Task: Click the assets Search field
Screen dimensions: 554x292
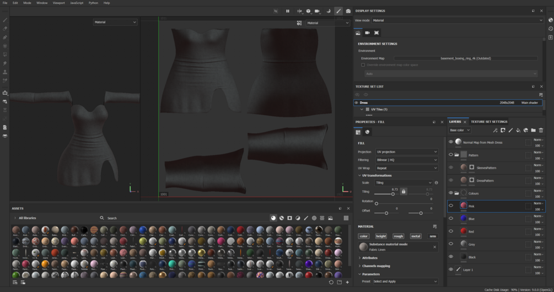Action: click(112, 218)
